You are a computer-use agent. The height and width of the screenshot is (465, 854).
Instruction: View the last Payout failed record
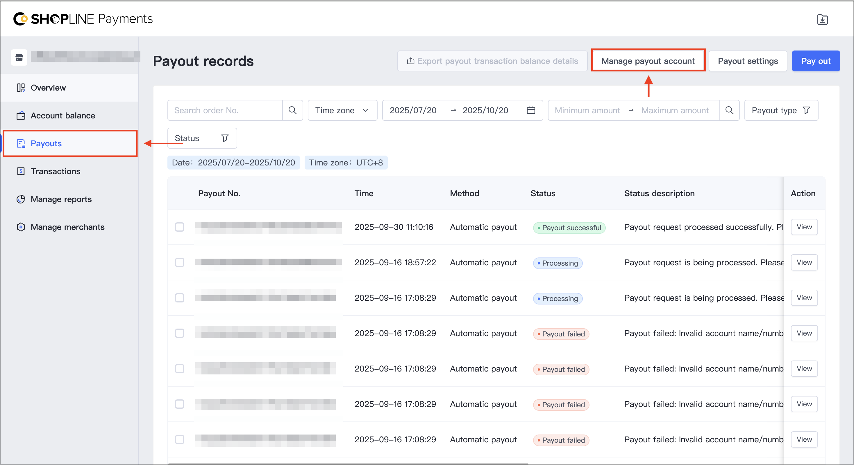tap(804, 439)
